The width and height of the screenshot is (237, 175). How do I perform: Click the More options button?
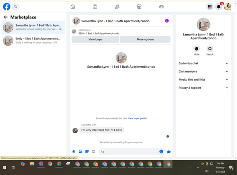[145, 39]
